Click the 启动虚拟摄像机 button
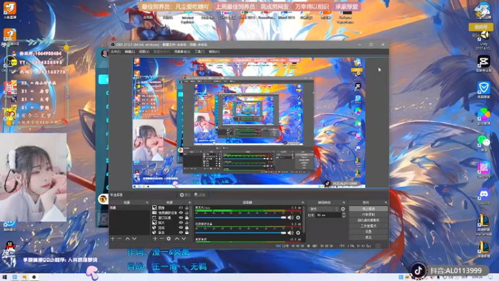This screenshot has width=499, height=281. (368, 220)
